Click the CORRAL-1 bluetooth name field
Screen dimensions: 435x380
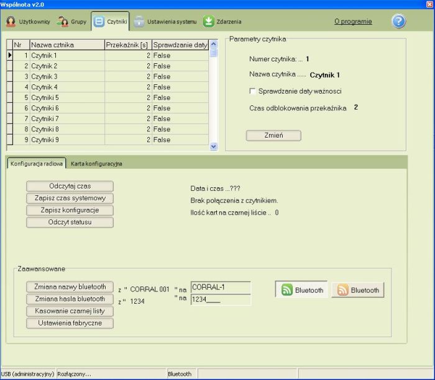pyautogui.click(x=221, y=288)
